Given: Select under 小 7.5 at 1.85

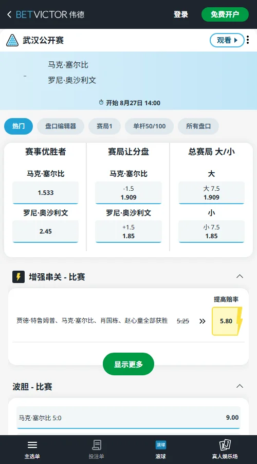Looking at the screenshot, I should pos(212,231).
